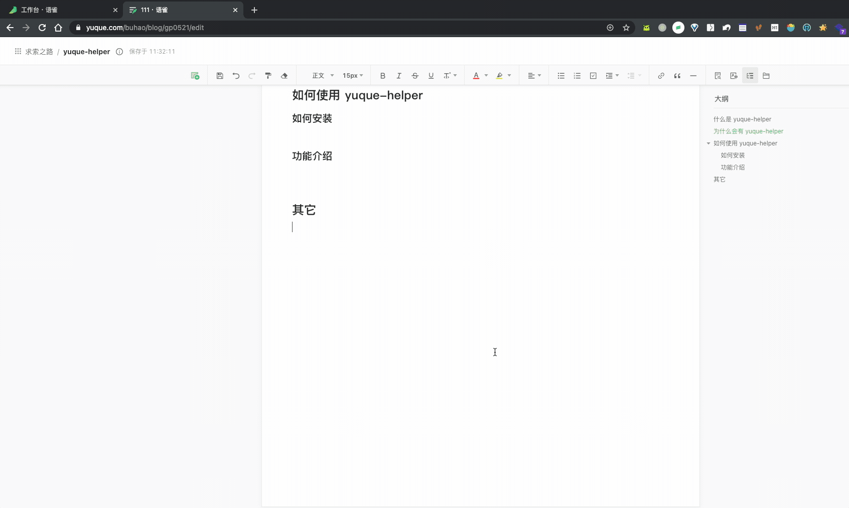Toggle underline formatting

pos(431,76)
